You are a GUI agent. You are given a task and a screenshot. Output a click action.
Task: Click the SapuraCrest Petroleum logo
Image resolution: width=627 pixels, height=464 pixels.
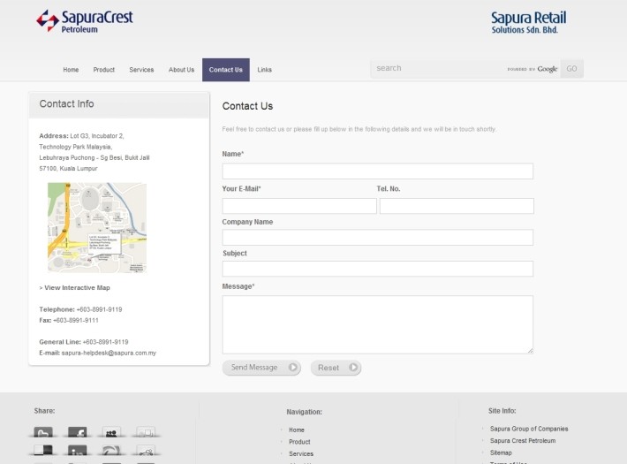[x=85, y=21]
